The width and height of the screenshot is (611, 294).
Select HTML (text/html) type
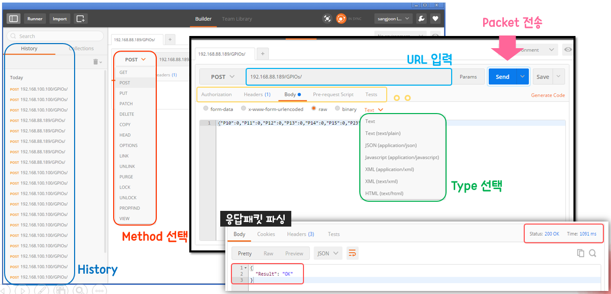384,194
